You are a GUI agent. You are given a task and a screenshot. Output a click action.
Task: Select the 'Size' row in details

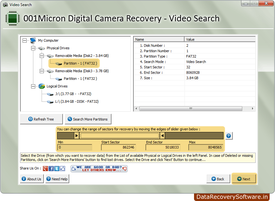coord(194,78)
